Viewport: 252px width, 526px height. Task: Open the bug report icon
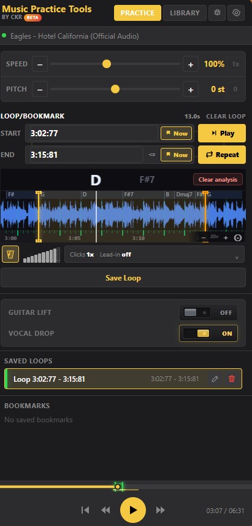click(217, 13)
